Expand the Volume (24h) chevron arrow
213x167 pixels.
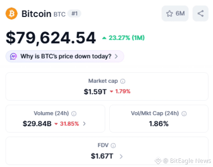(x=84, y=124)
